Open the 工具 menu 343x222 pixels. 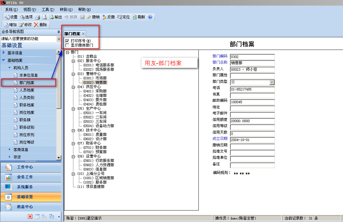click(x=48, y=10)
